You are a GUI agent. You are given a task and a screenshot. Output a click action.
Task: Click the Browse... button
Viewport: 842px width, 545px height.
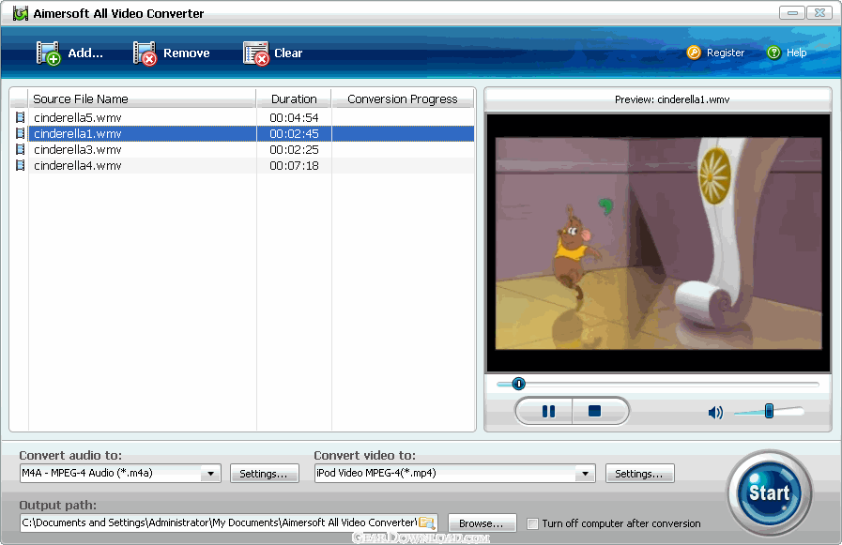pos(482,523)
